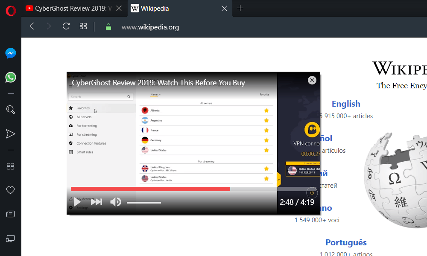Click the red video progress bar
Image resolution: width=427 pixels, height=256 pixels.
pos(150,189)
